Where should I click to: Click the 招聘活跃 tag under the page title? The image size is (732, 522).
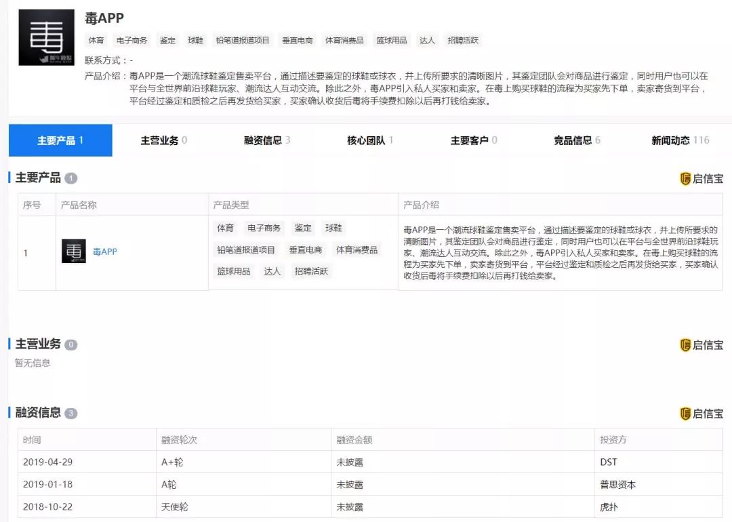click(463, 41)
